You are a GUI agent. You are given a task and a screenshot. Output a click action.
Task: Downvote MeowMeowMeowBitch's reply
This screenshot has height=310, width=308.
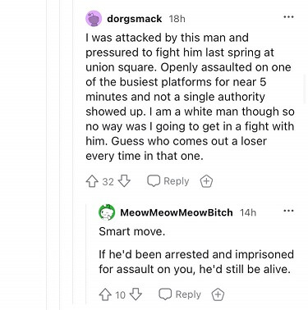coord(136,294)
